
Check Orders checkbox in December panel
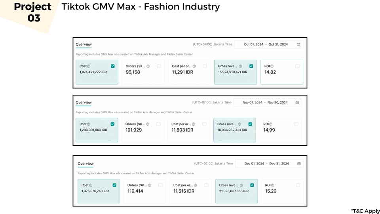(160, 185)
